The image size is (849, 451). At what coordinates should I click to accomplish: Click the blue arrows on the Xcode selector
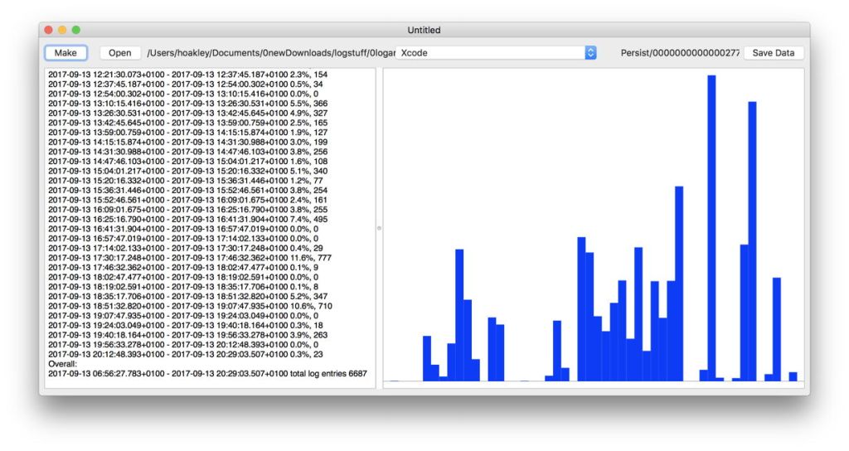tap(590, 53)
